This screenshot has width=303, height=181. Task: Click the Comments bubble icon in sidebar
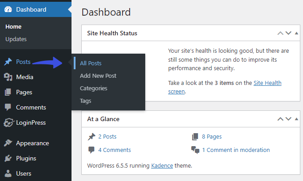pos(8,107)
